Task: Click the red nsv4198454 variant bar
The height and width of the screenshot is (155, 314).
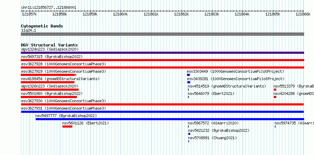Action: pos(48,82)
